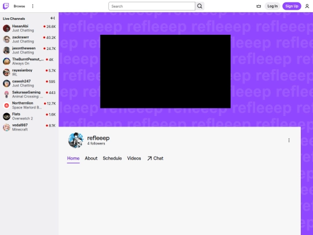This screenshot has height=235, width=313.
Task: Open vedal987 Minecraft channel
Action: (x=30, y=127)
